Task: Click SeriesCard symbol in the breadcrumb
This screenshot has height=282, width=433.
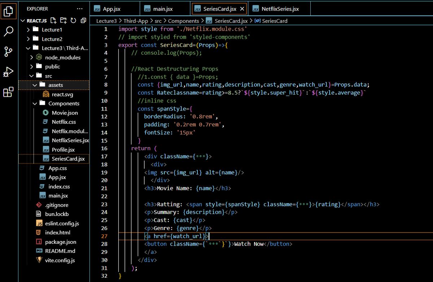Action: [x=275, y=21]
